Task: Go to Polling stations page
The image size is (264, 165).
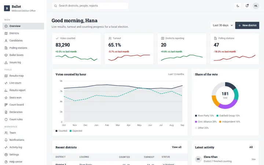Action: pyautogui.click(x=23, y=48)
